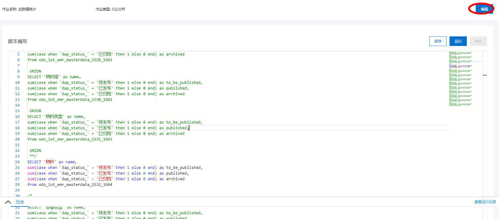Place cursor after 'published,' on line 18

[189, 128]
